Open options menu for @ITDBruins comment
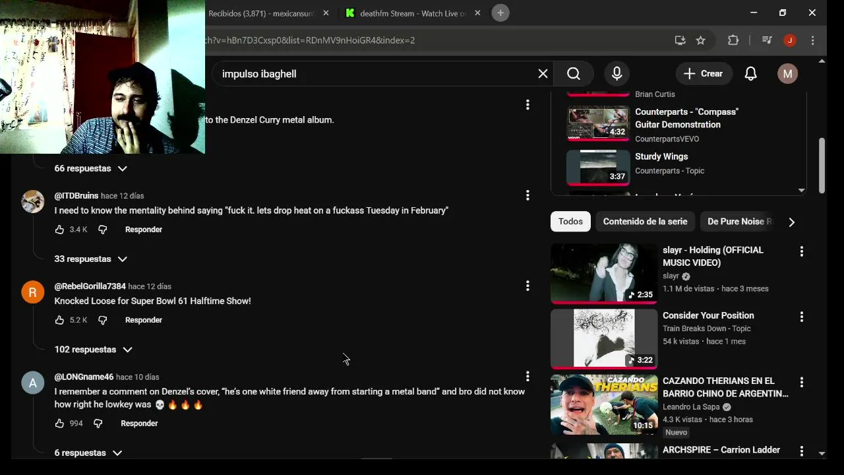Viewport: 844px width, 475px height. [527, 195]
